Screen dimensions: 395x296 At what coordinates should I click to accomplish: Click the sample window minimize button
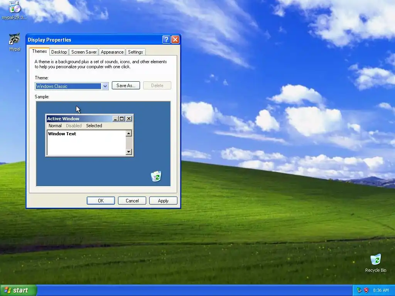(115, 119)
